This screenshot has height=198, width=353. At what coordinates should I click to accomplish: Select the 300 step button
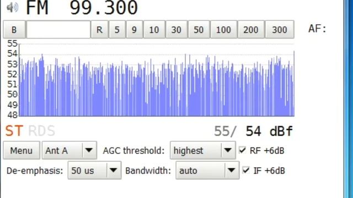tap(280, 29)
